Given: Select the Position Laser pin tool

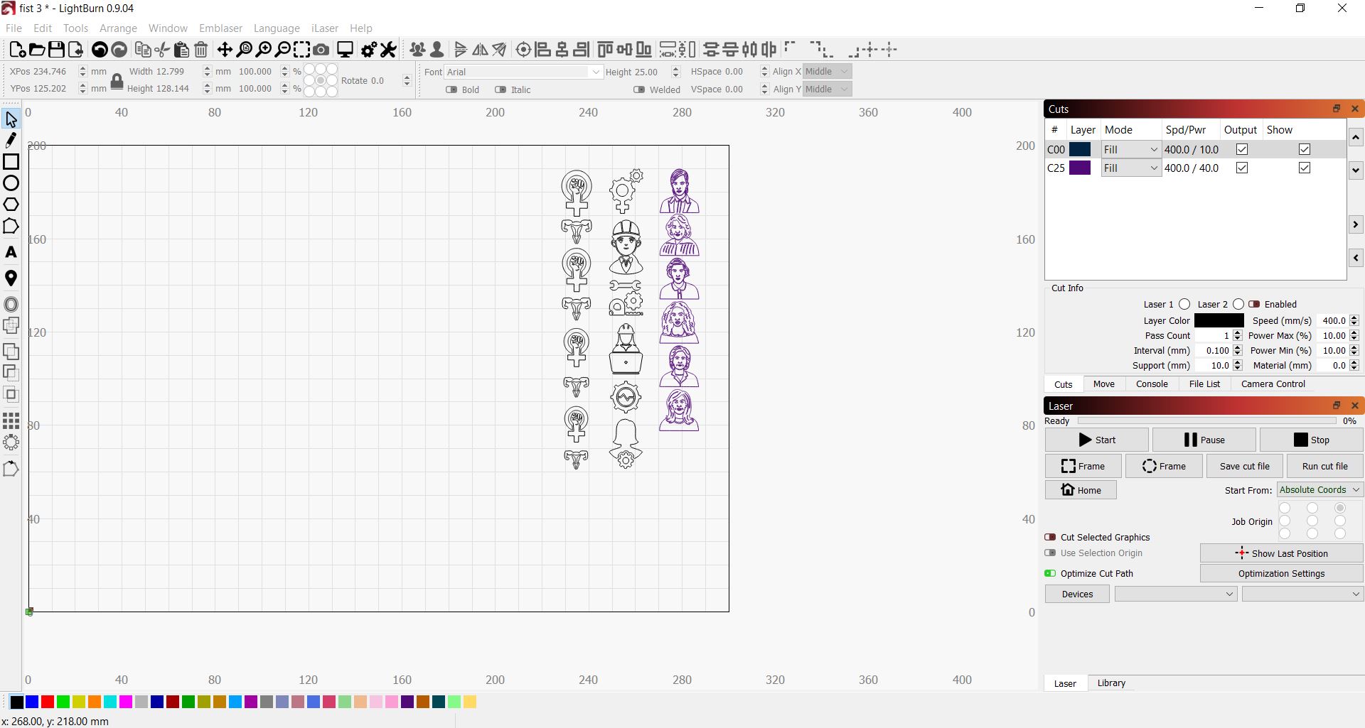Looking at the screenshot, I should point(11,278).
